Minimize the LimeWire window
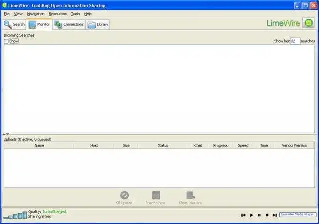Screen dimensions: 319x224 [298, 5]
